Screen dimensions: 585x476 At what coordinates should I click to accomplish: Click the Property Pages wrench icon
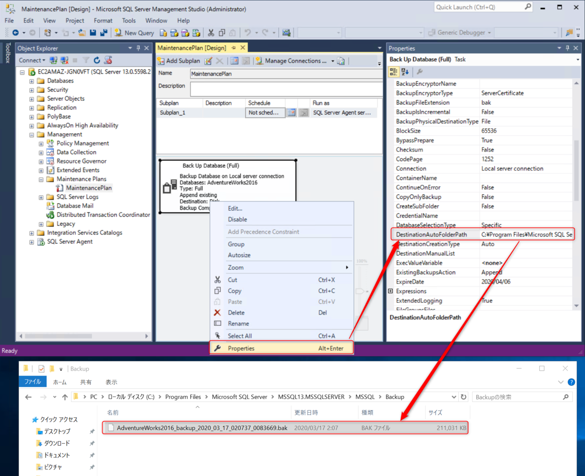pyautogui.click(x=420, y=72)
